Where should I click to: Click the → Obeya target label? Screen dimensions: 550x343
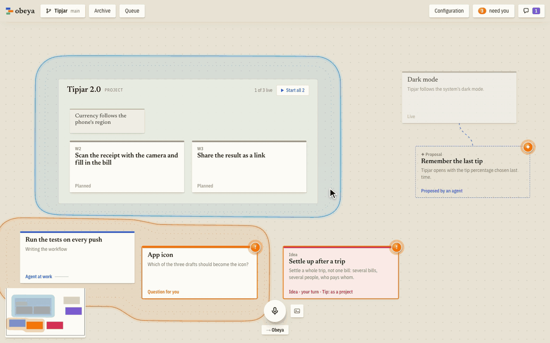click(275, 330)
